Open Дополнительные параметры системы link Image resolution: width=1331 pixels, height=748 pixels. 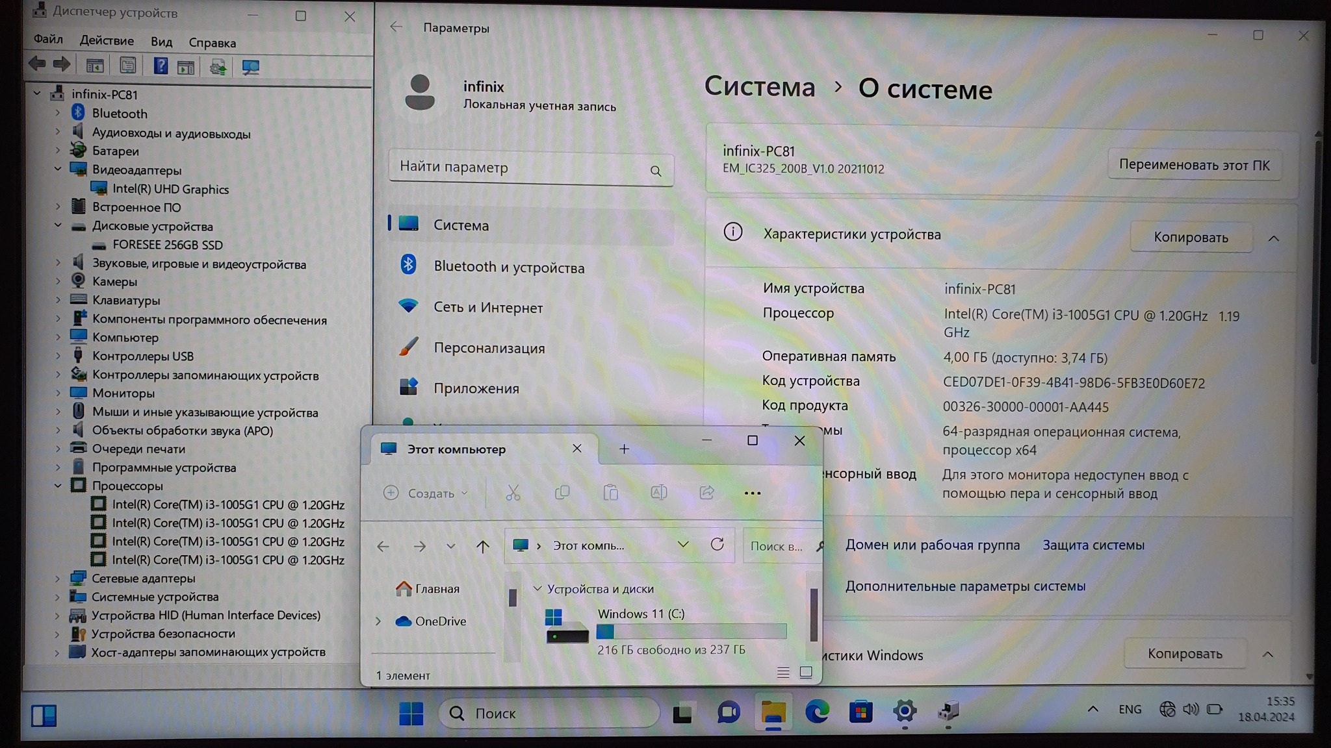(964, 586)
